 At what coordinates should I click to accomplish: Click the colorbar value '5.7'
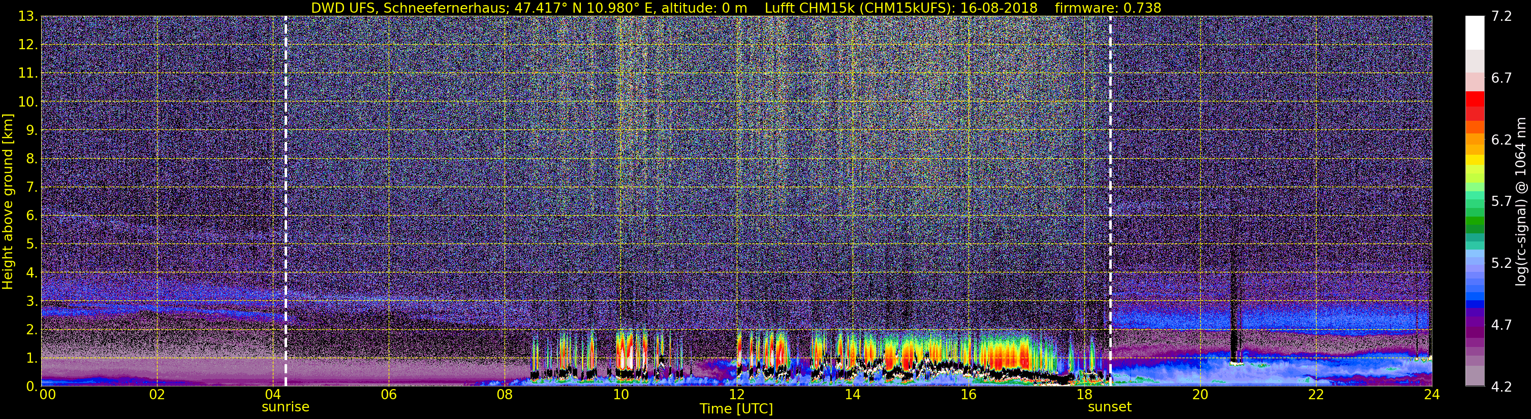(x=1502, y=202)
